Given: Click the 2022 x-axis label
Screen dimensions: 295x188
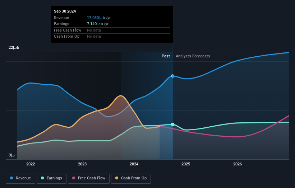Looking at the screenshot, I should coord(31,164).
